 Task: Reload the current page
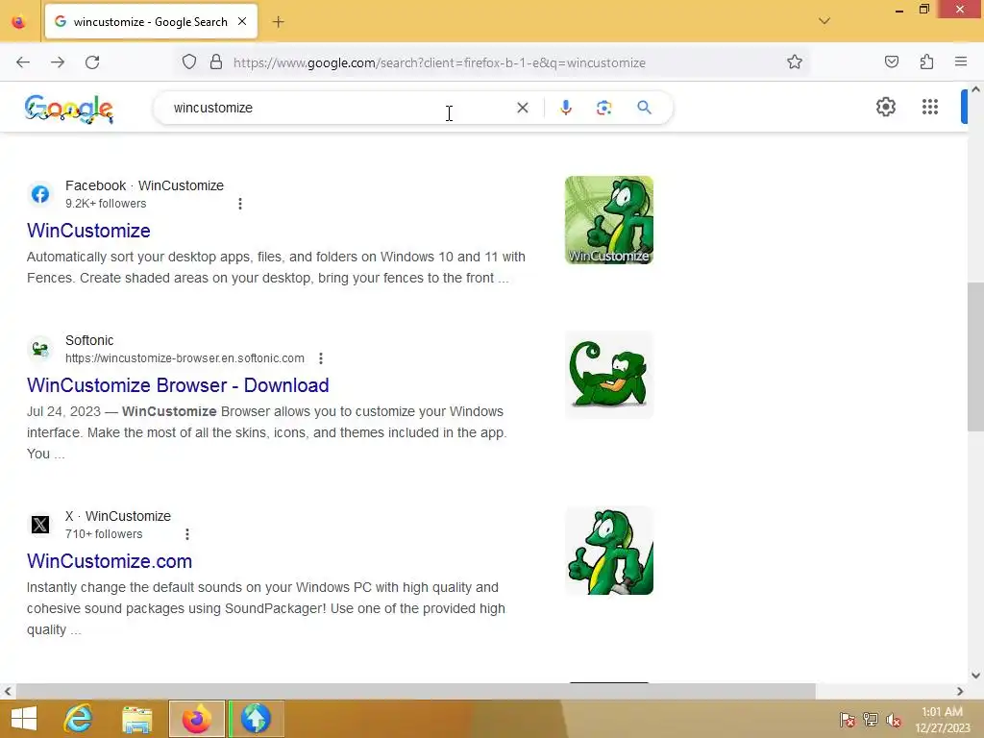pyautogui.click(x=92, y=62)
